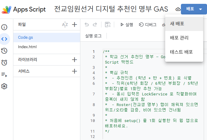Run the script with 실행 button

127,25
